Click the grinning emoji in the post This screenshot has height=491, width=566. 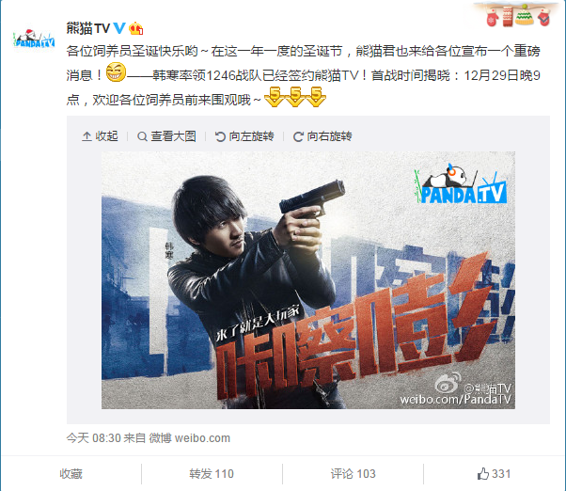(116, 72)
